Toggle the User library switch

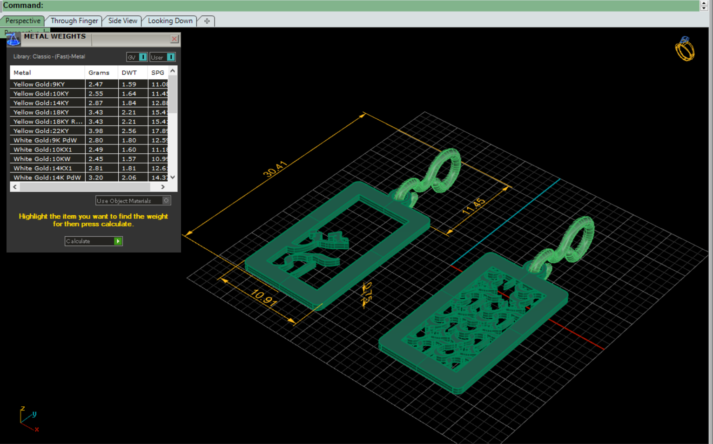pyautogui.click(x=170, y=57)
